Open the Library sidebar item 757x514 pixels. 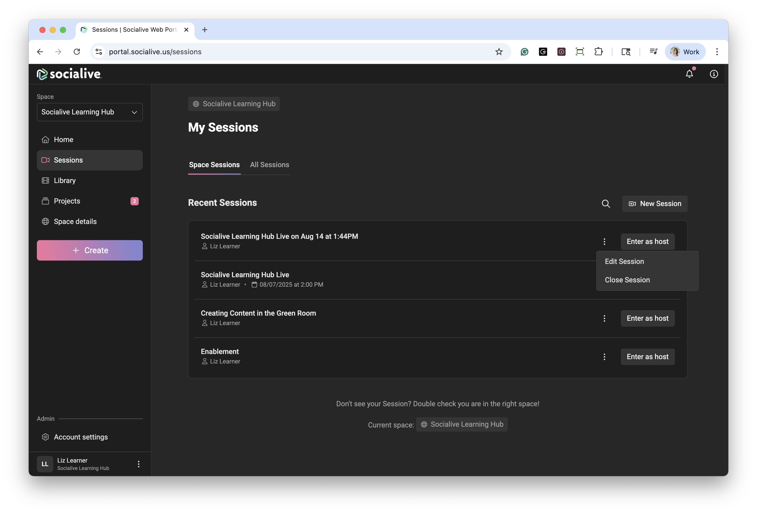coord(64,180)
